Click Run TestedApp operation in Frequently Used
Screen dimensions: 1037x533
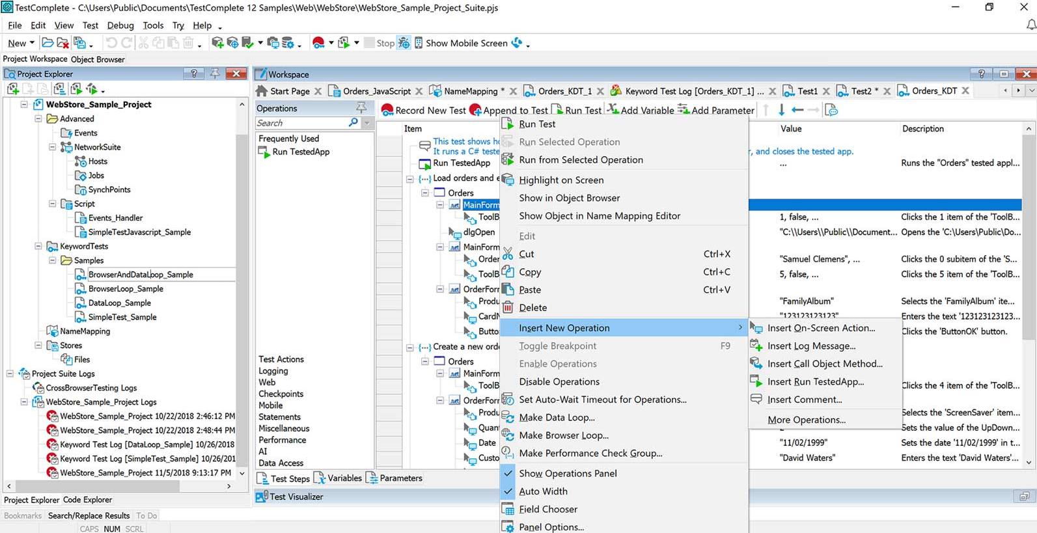(x=294, y=152)
